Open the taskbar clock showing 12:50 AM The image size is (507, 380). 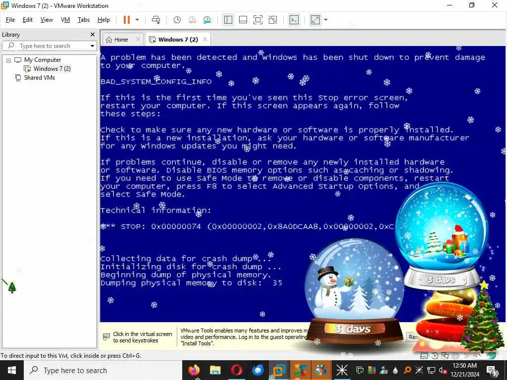tap(464, 370)
